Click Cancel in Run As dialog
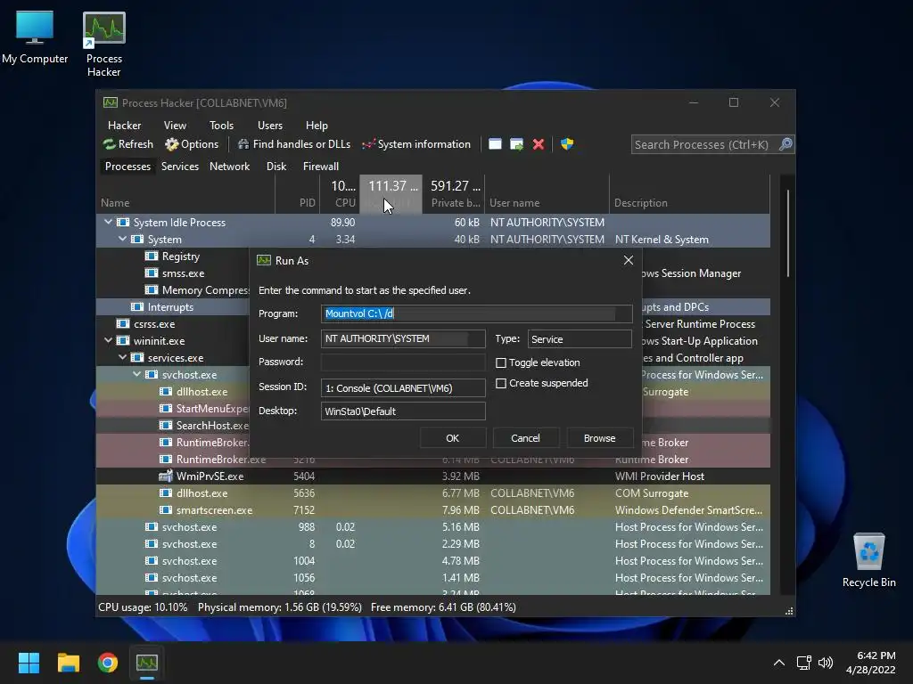 [x=525, y=438]
